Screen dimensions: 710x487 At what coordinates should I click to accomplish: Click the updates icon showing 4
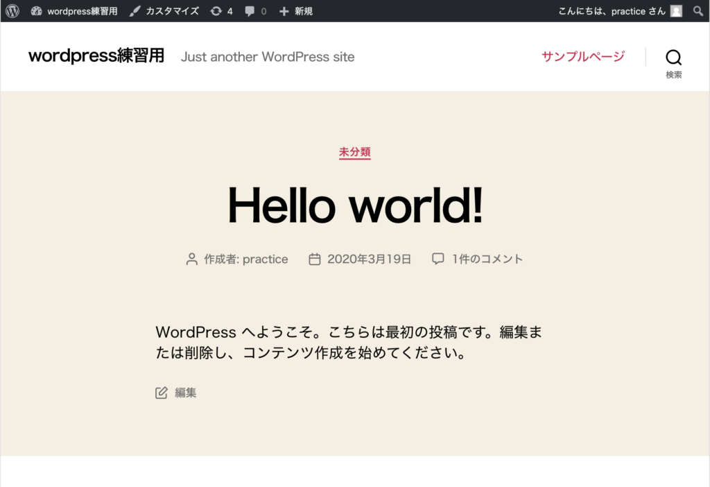(x=221, y=11)
